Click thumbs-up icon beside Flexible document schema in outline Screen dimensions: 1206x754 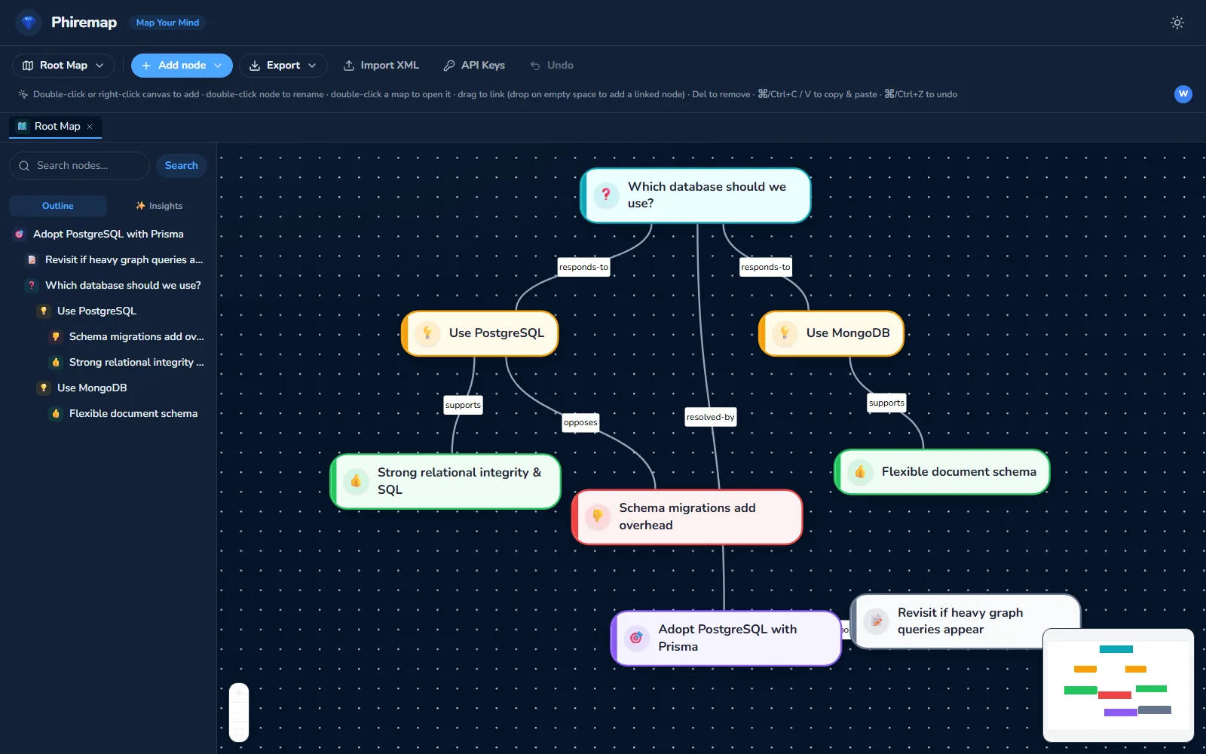tap(56, 414)
